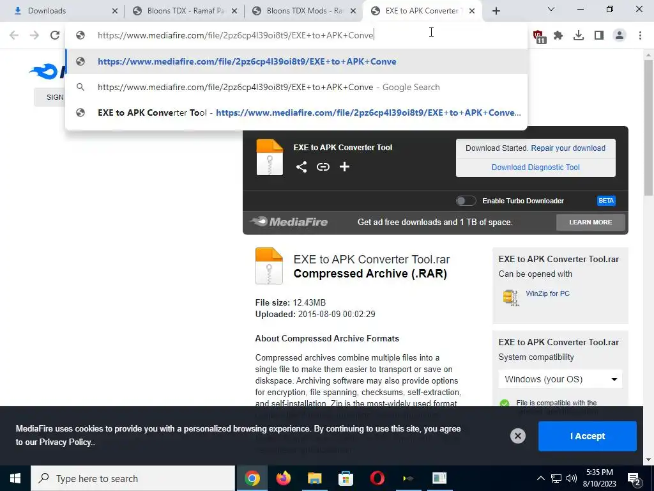
Task: Click the scrollbar down arrow
Action: click(x=648, y=460)
